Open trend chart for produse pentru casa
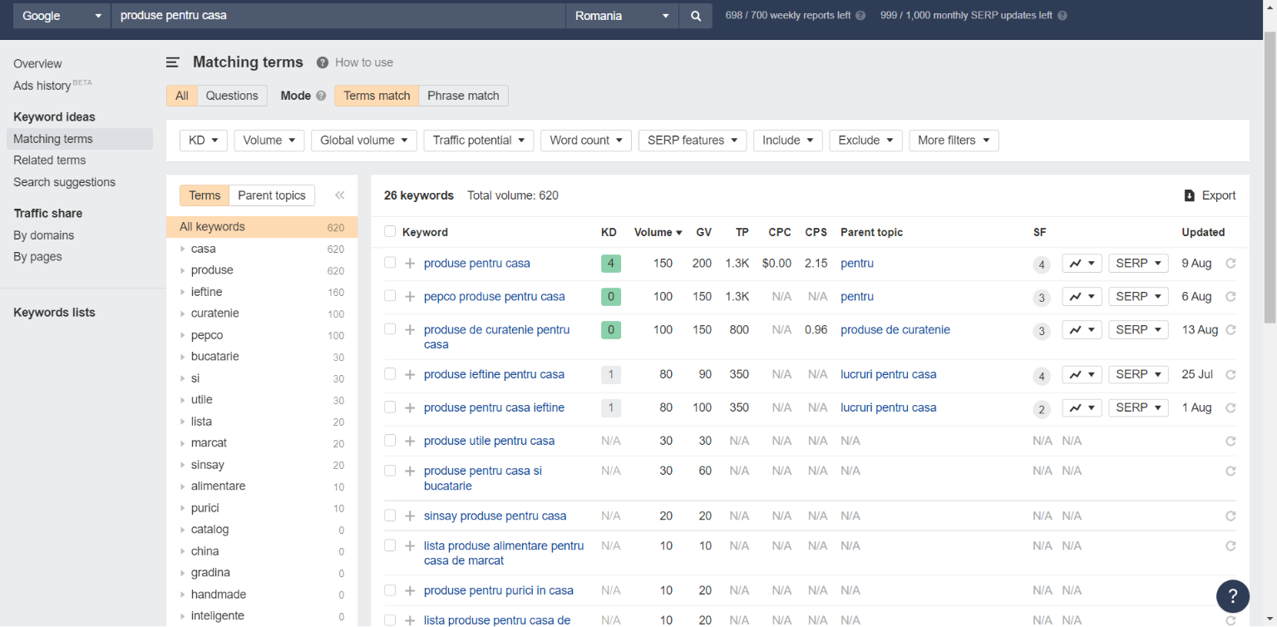Screen dimensions: 1277x627 [1082, 264]
